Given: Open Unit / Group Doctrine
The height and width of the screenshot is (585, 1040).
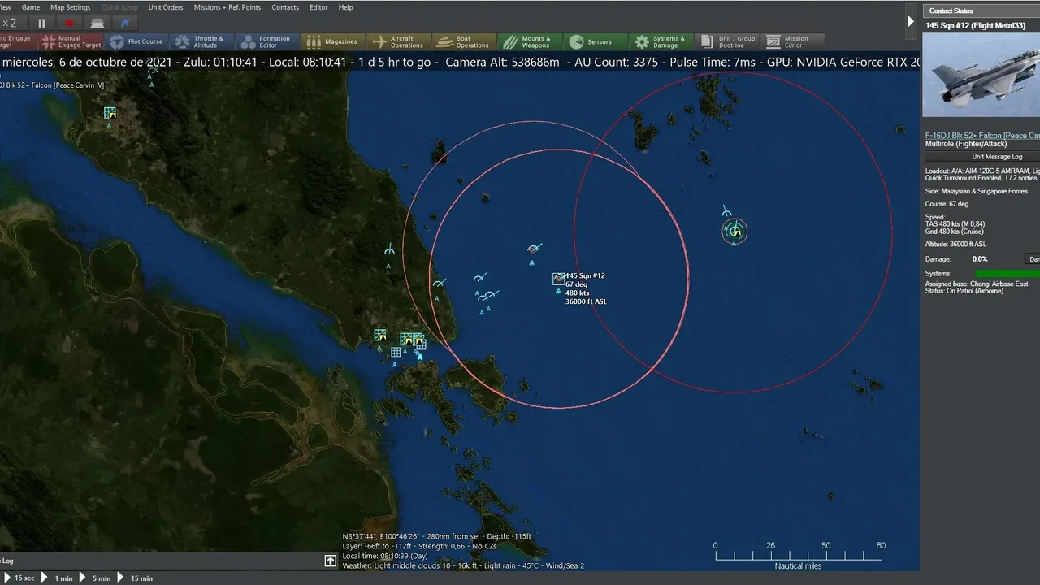Looking at the screenshot, I should 727,41.
